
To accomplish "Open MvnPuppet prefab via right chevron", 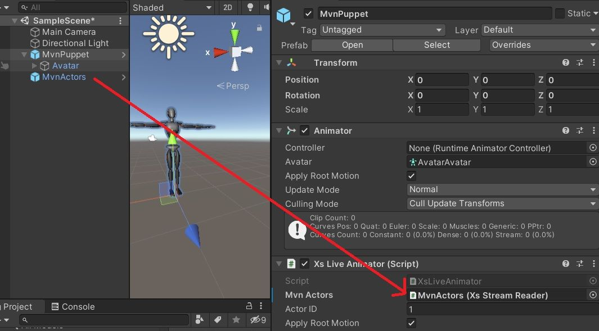I will [123, 55].
